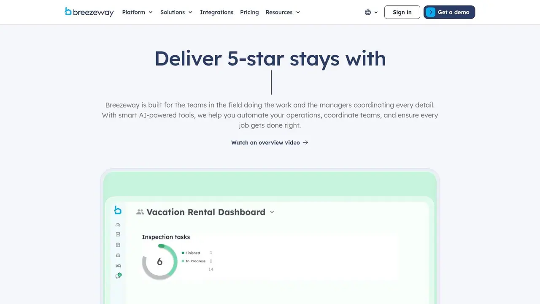Click the Breezeway logo in the header
This screenshot has width=540, height=304.
(x=89, y=12)
